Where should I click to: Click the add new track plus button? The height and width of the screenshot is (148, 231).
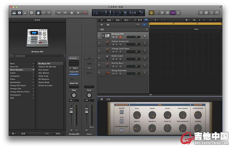(x=102, y=25)
